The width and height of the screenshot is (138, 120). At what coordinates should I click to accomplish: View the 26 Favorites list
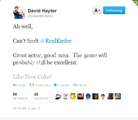(41, 96)
